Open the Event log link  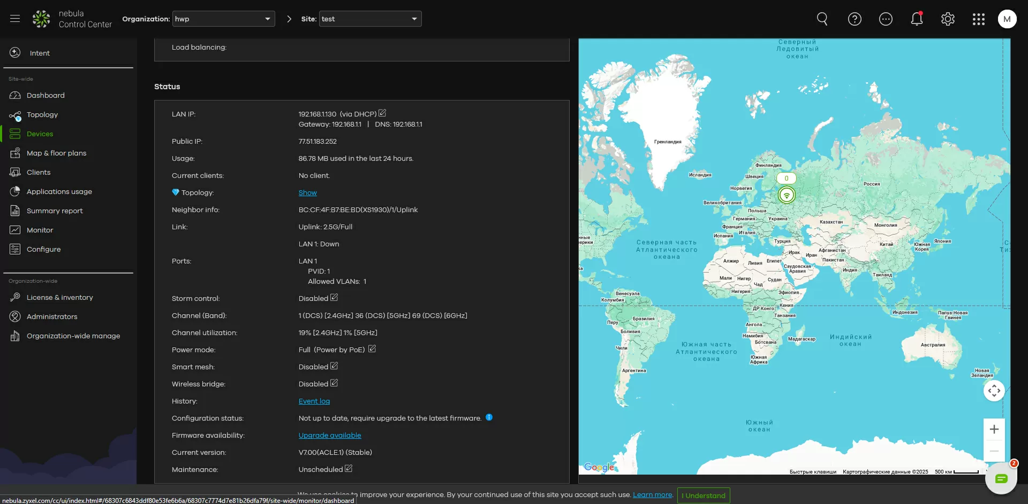(x=314, y=401)
